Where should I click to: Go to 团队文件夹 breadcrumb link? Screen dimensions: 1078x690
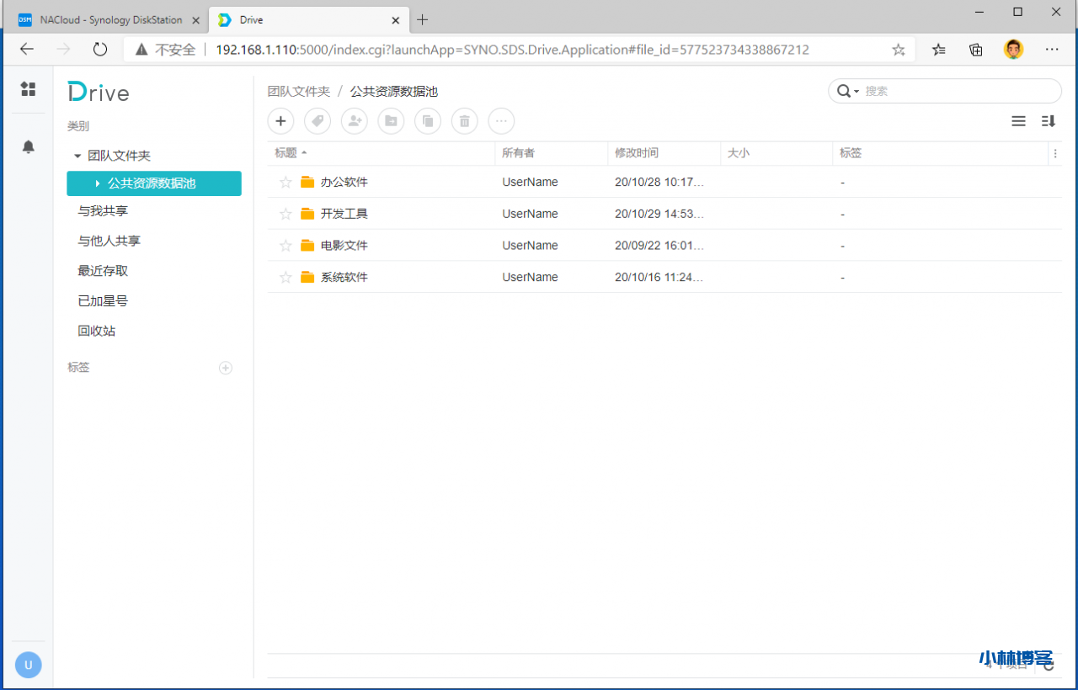298,92
